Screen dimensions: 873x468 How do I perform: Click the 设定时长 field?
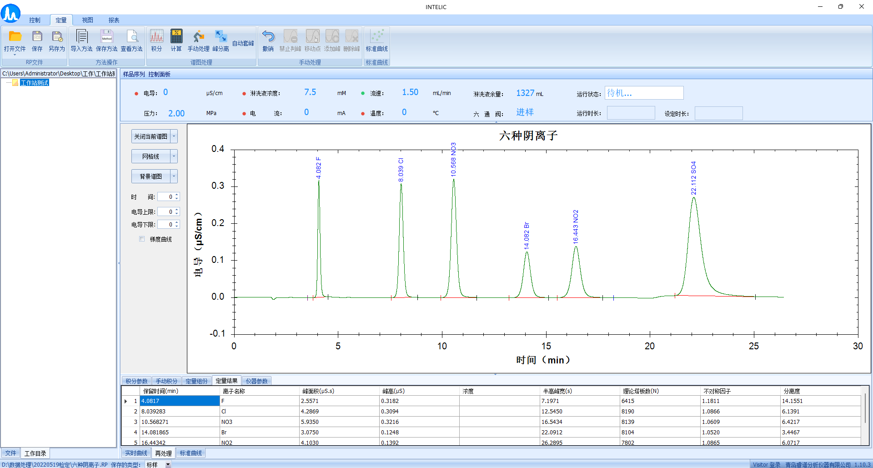pyautogui.click(x=718, y=113)
